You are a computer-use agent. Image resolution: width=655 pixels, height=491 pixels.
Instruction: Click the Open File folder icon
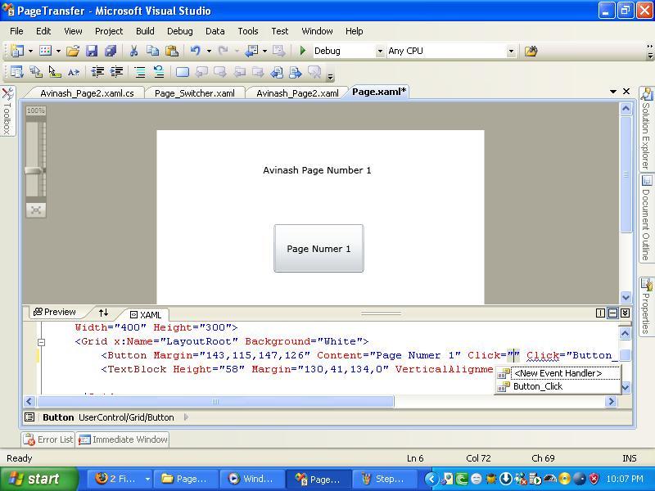coord(73,51)
